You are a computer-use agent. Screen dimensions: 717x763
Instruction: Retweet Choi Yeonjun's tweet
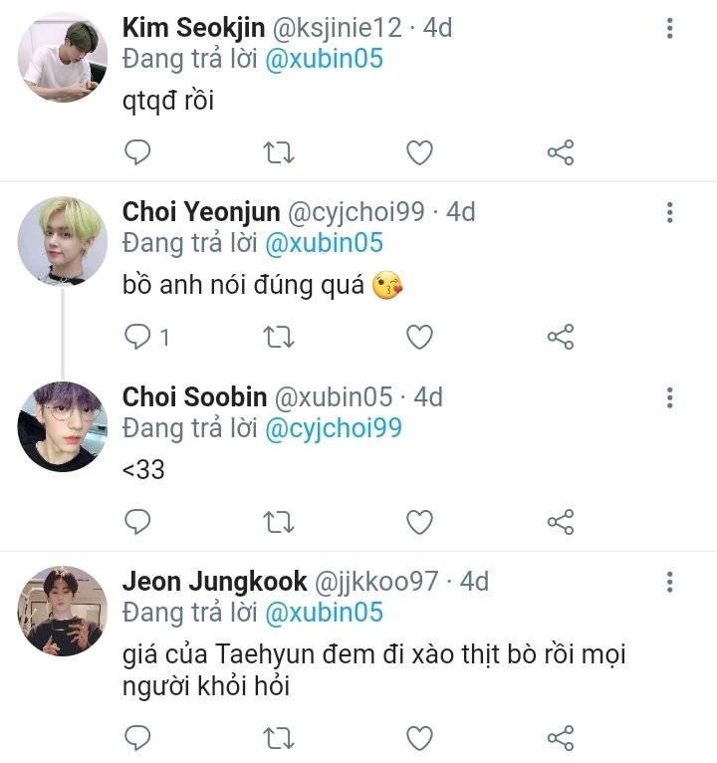278,337
